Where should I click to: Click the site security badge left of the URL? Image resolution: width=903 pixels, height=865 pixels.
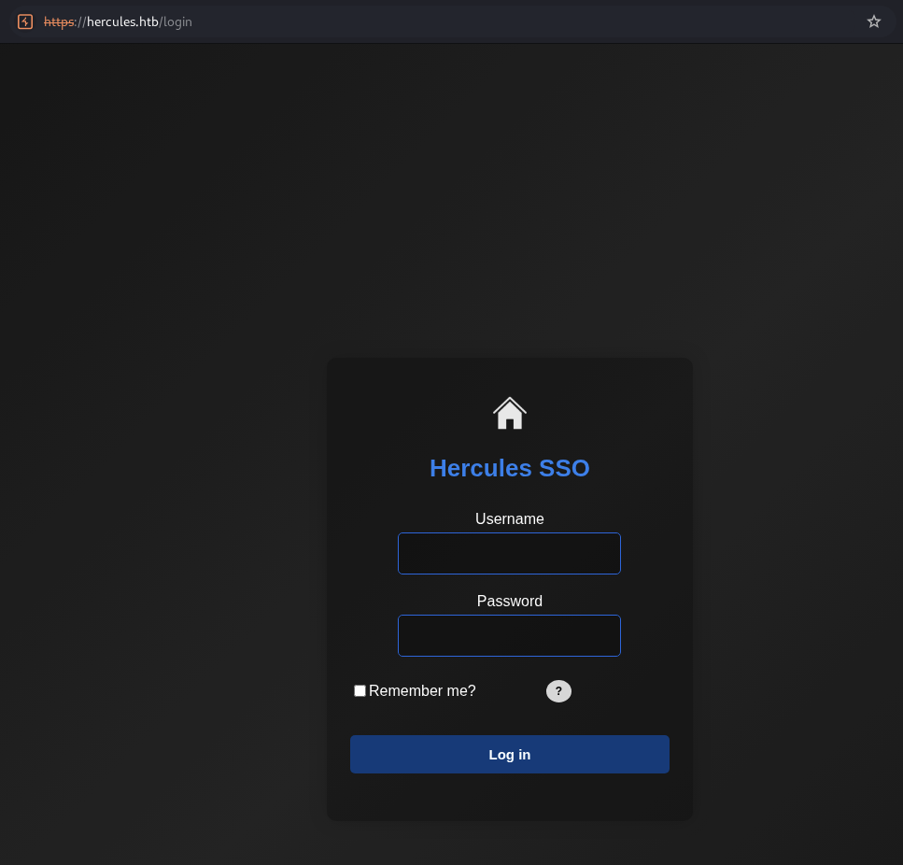pos(24,21)
